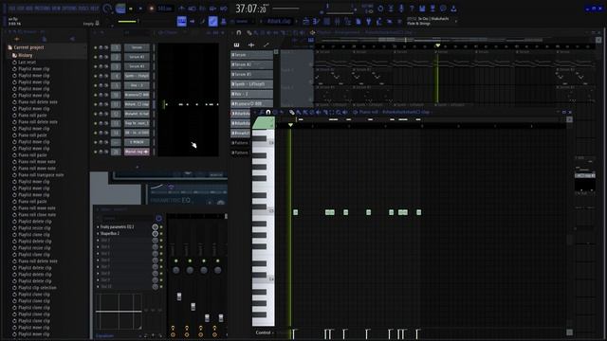Select piano roll zoom tool
The width and height of the screenshot is (607, 341).
coord(338,112)
